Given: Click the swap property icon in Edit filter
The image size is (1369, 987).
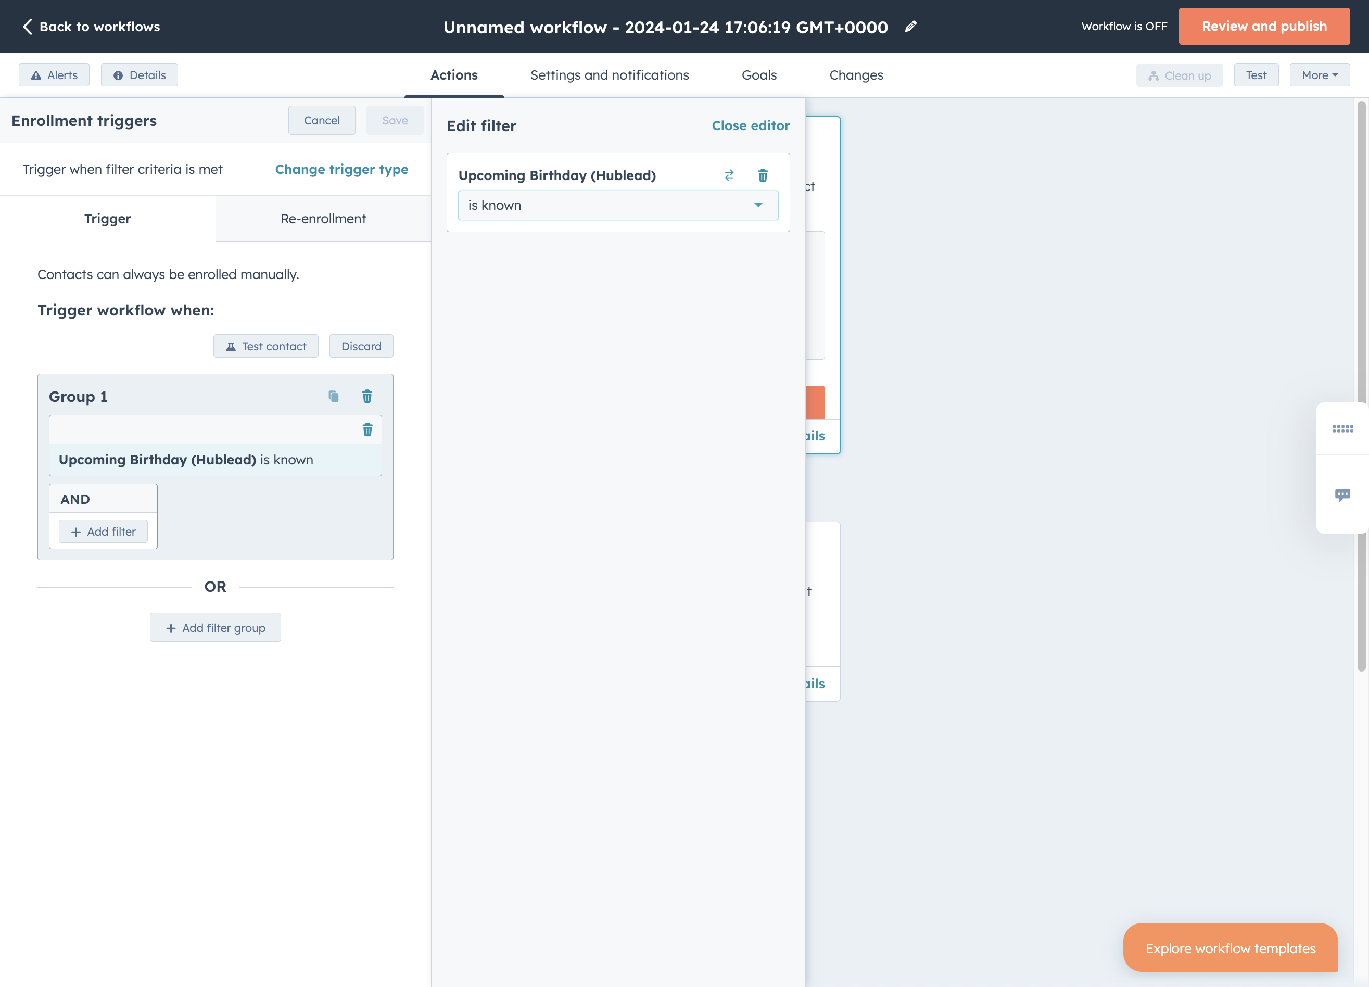Looking at the screenshot, I should 729,175.
